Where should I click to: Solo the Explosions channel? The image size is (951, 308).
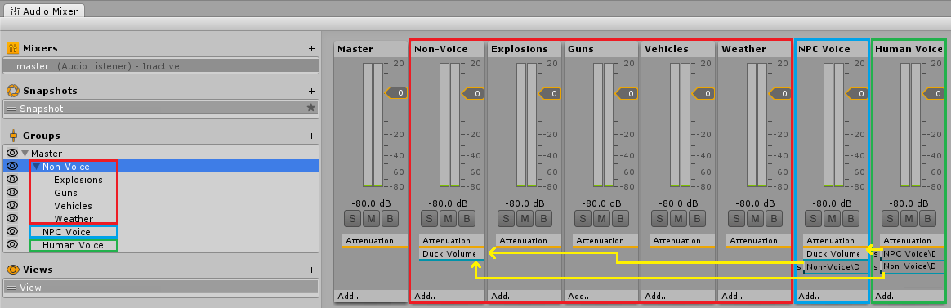pos(506,218)
